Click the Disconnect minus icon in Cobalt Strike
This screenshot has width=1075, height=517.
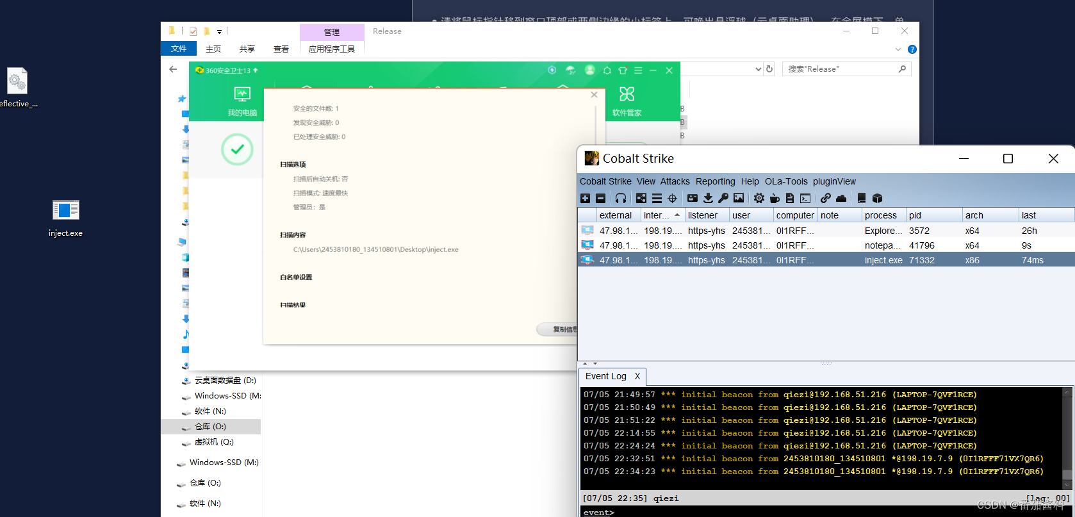pos(600,199)
